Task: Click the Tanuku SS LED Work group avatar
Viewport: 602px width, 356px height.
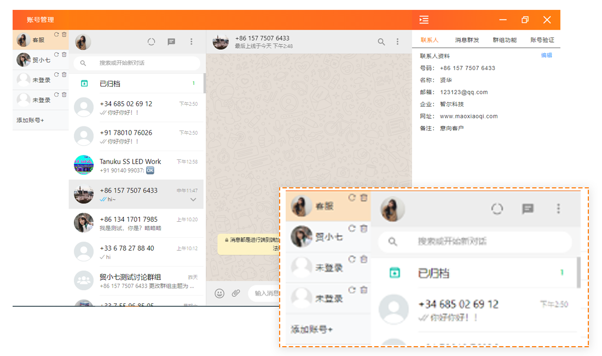Action: pos(84,165)
